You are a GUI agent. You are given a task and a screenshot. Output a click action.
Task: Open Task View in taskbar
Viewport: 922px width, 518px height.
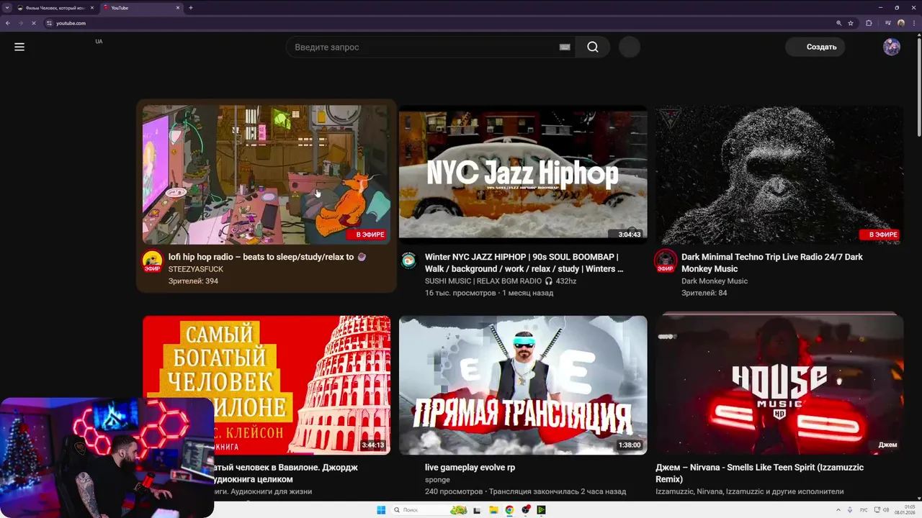477,510
